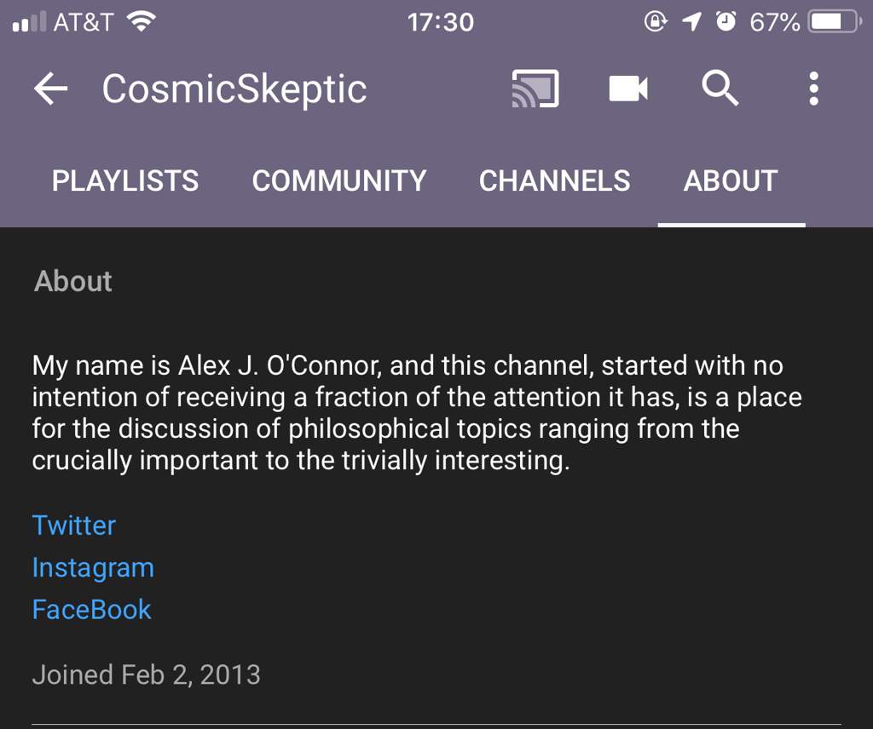Switch to the CHANNELS tab

[554, 181]
